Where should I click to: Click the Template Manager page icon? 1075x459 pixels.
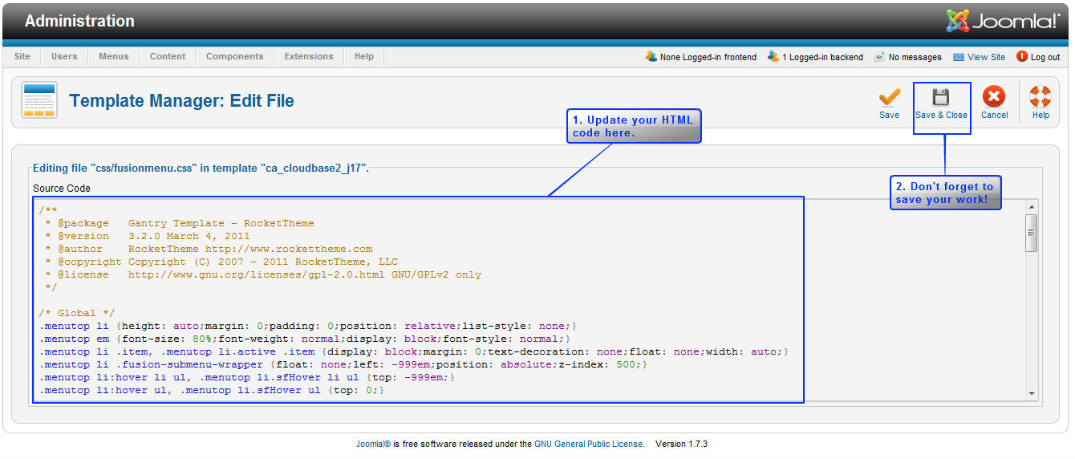39,100
